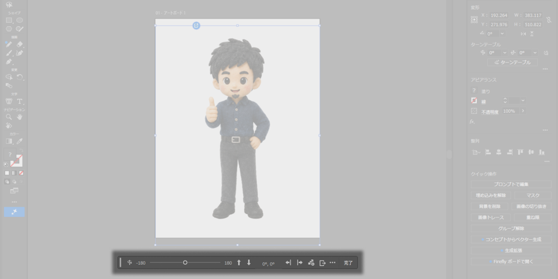Set paint type to Gradient

tap(14, 173)
